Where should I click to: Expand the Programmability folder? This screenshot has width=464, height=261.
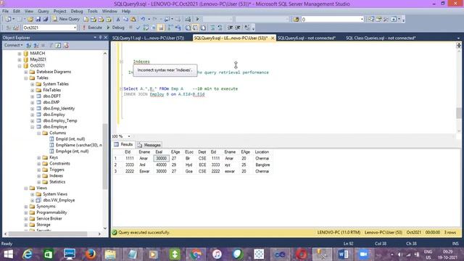pyautogui.click(x=26, y=212)
